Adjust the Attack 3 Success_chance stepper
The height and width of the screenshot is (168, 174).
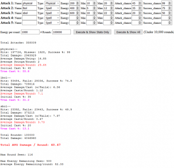point(170,13)
